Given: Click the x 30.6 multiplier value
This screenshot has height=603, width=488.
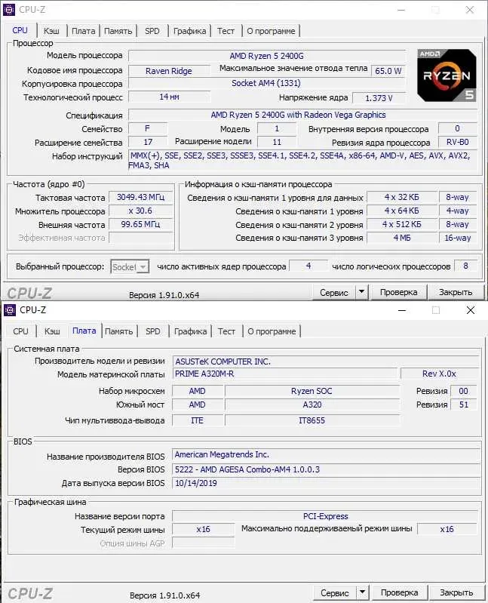Looking at the screenshot, I should pos(140,211).
